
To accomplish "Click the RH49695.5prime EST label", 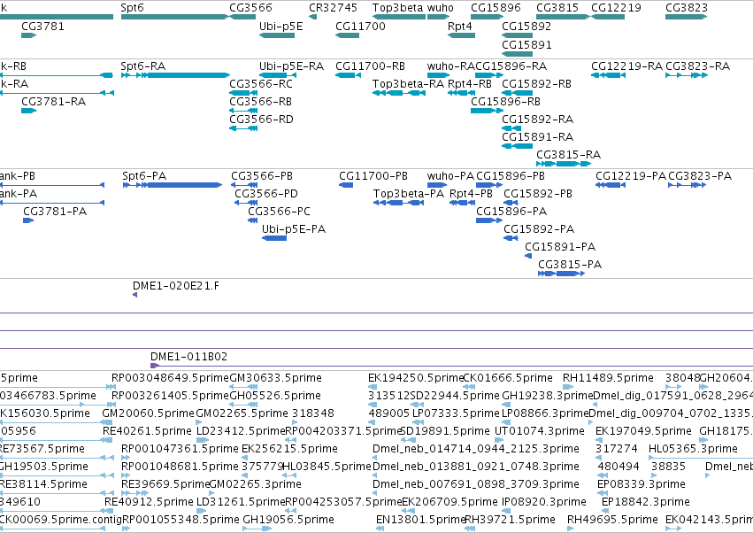I will (x=612, y=520).
